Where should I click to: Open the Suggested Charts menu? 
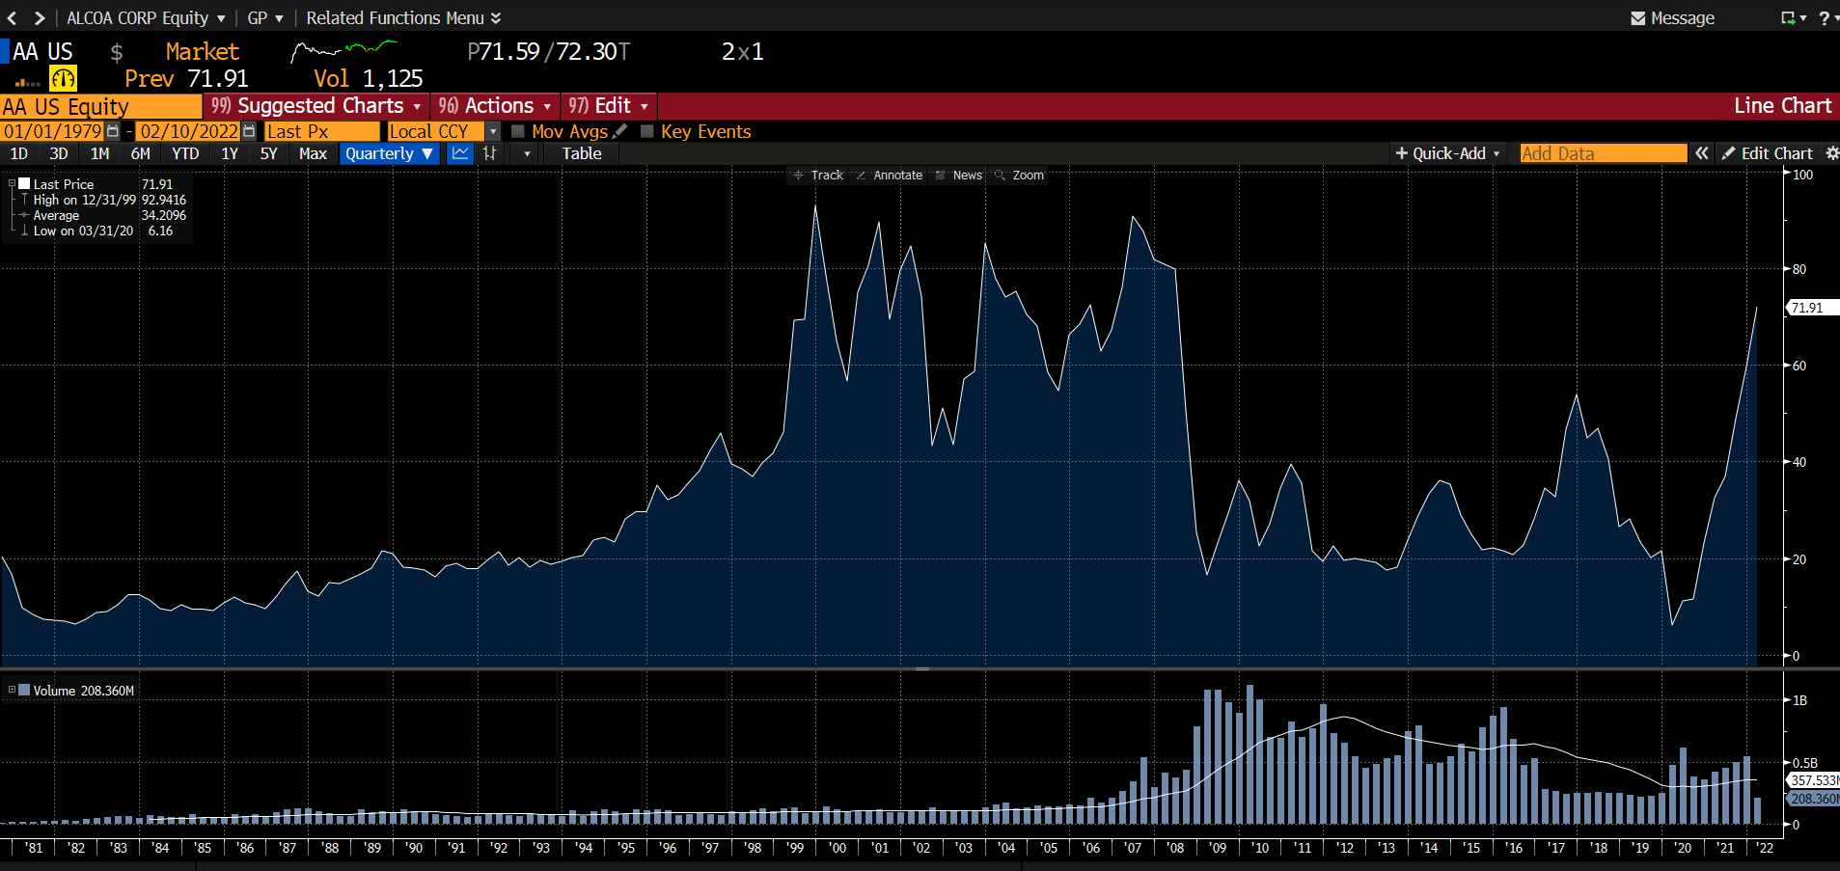pyautogui.click(x=316, y=106)
